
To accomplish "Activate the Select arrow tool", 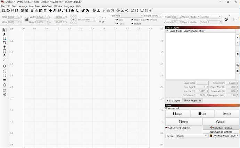I will (4, 30).
